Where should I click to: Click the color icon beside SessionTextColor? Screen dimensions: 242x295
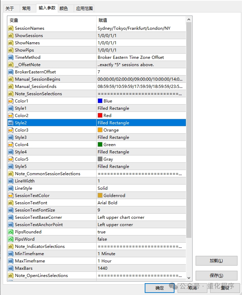point(10,196)
